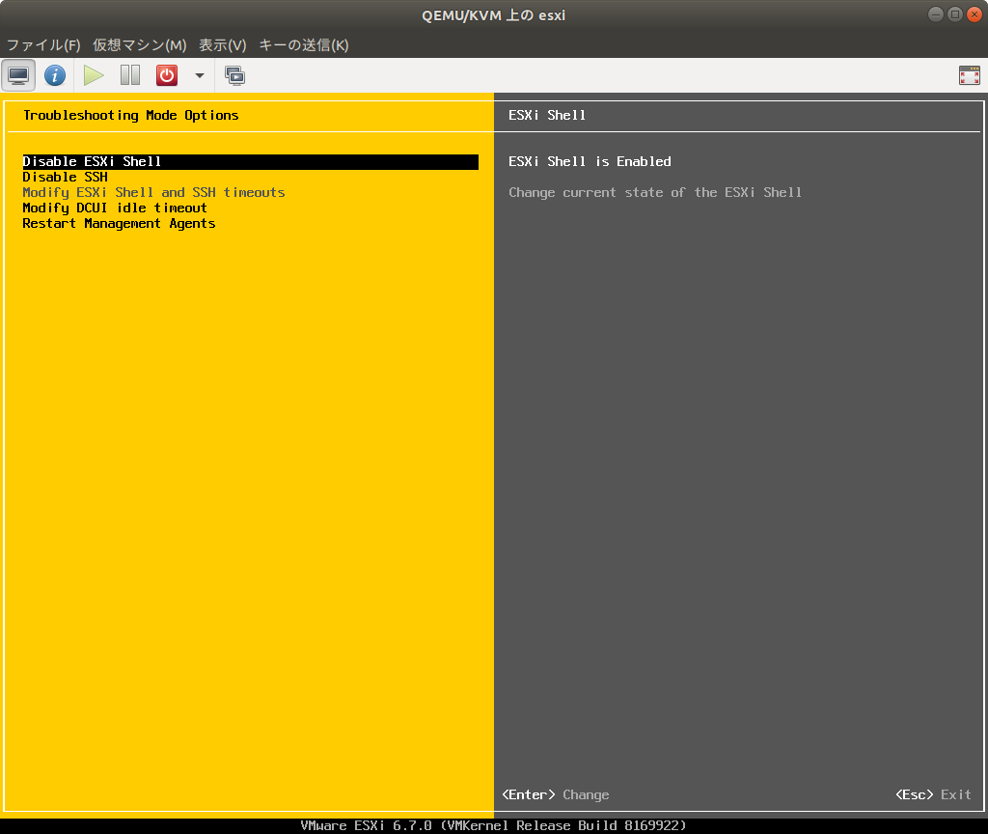Screen dimensions: 988x834
Task: Open virtual hardware details info icon
Action: tap(55, 75)
